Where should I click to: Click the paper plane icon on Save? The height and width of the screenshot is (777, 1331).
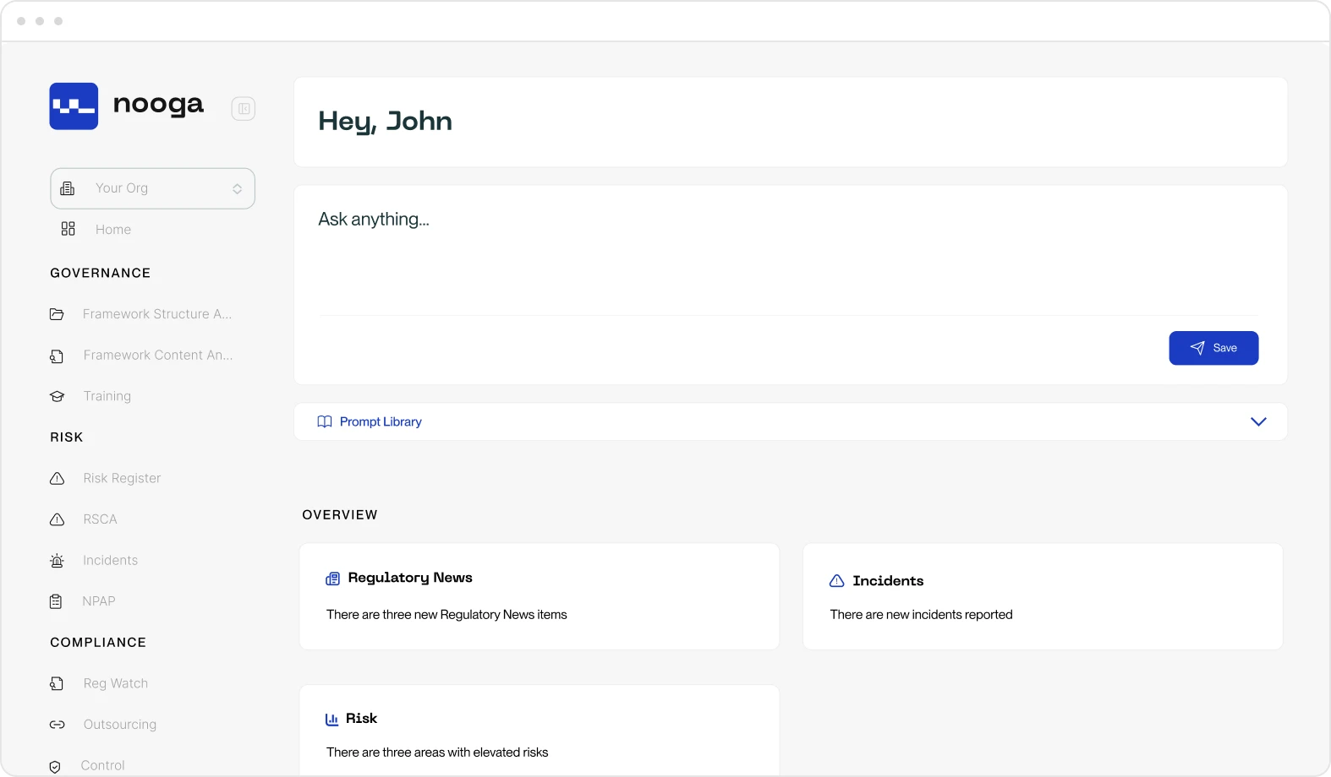[1197, 348]
